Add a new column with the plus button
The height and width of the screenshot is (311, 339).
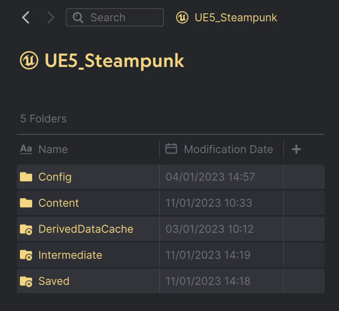[x=296, y=149]
